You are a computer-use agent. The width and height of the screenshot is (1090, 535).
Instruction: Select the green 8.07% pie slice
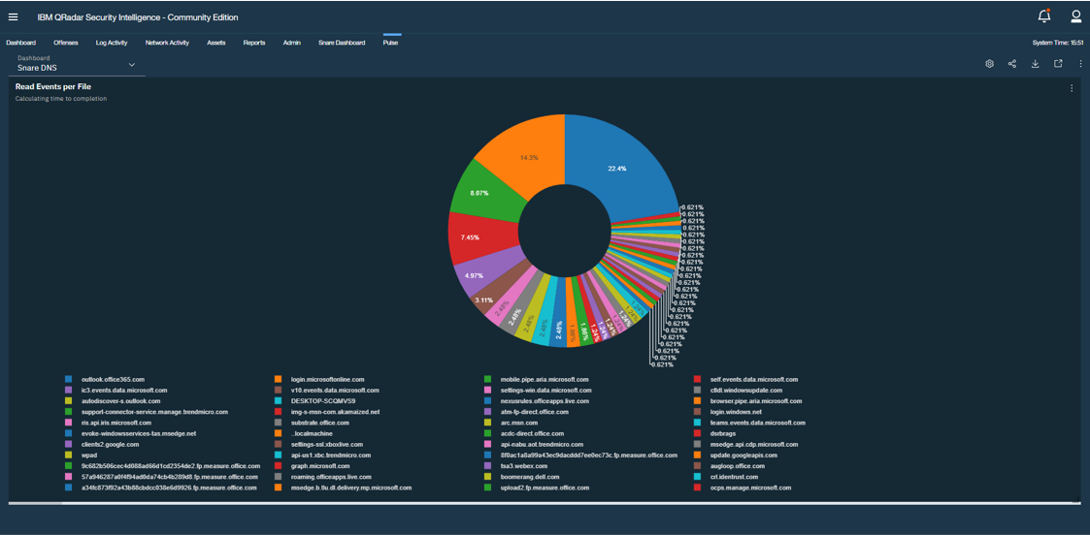(479, 191)
